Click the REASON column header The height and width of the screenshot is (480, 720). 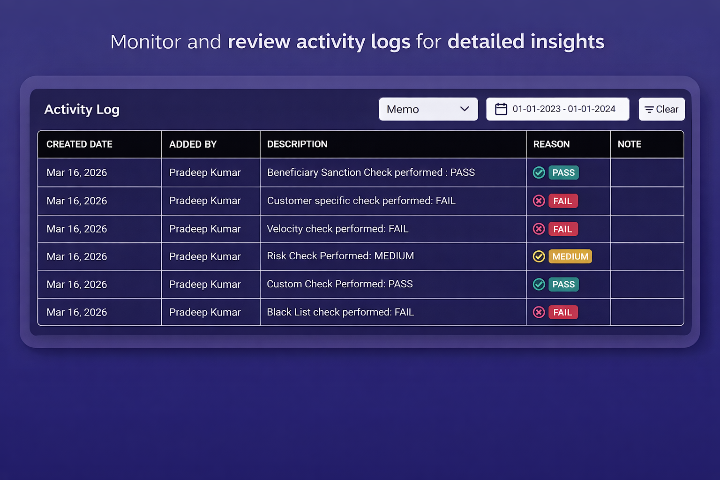coord(551,144)
